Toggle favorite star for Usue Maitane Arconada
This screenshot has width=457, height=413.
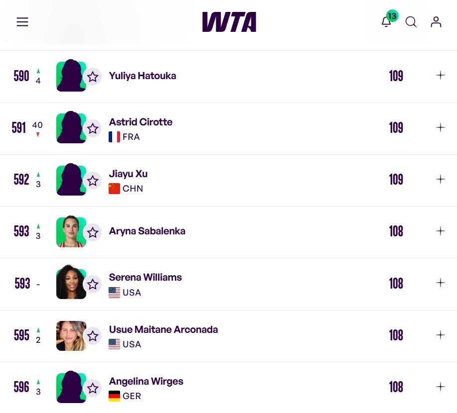click(93, 336)
